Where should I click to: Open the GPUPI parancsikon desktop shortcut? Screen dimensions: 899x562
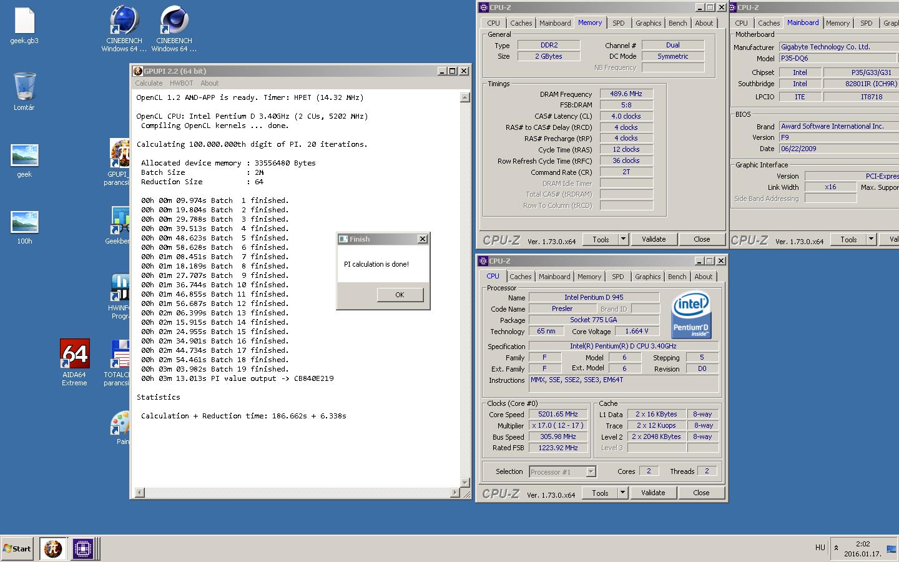click(118, 162)
